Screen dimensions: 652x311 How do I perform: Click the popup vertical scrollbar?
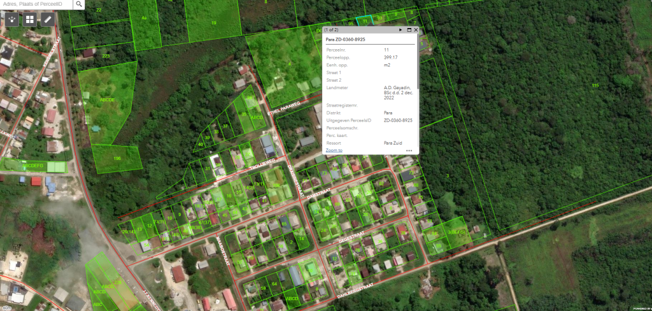click(416, 89)
